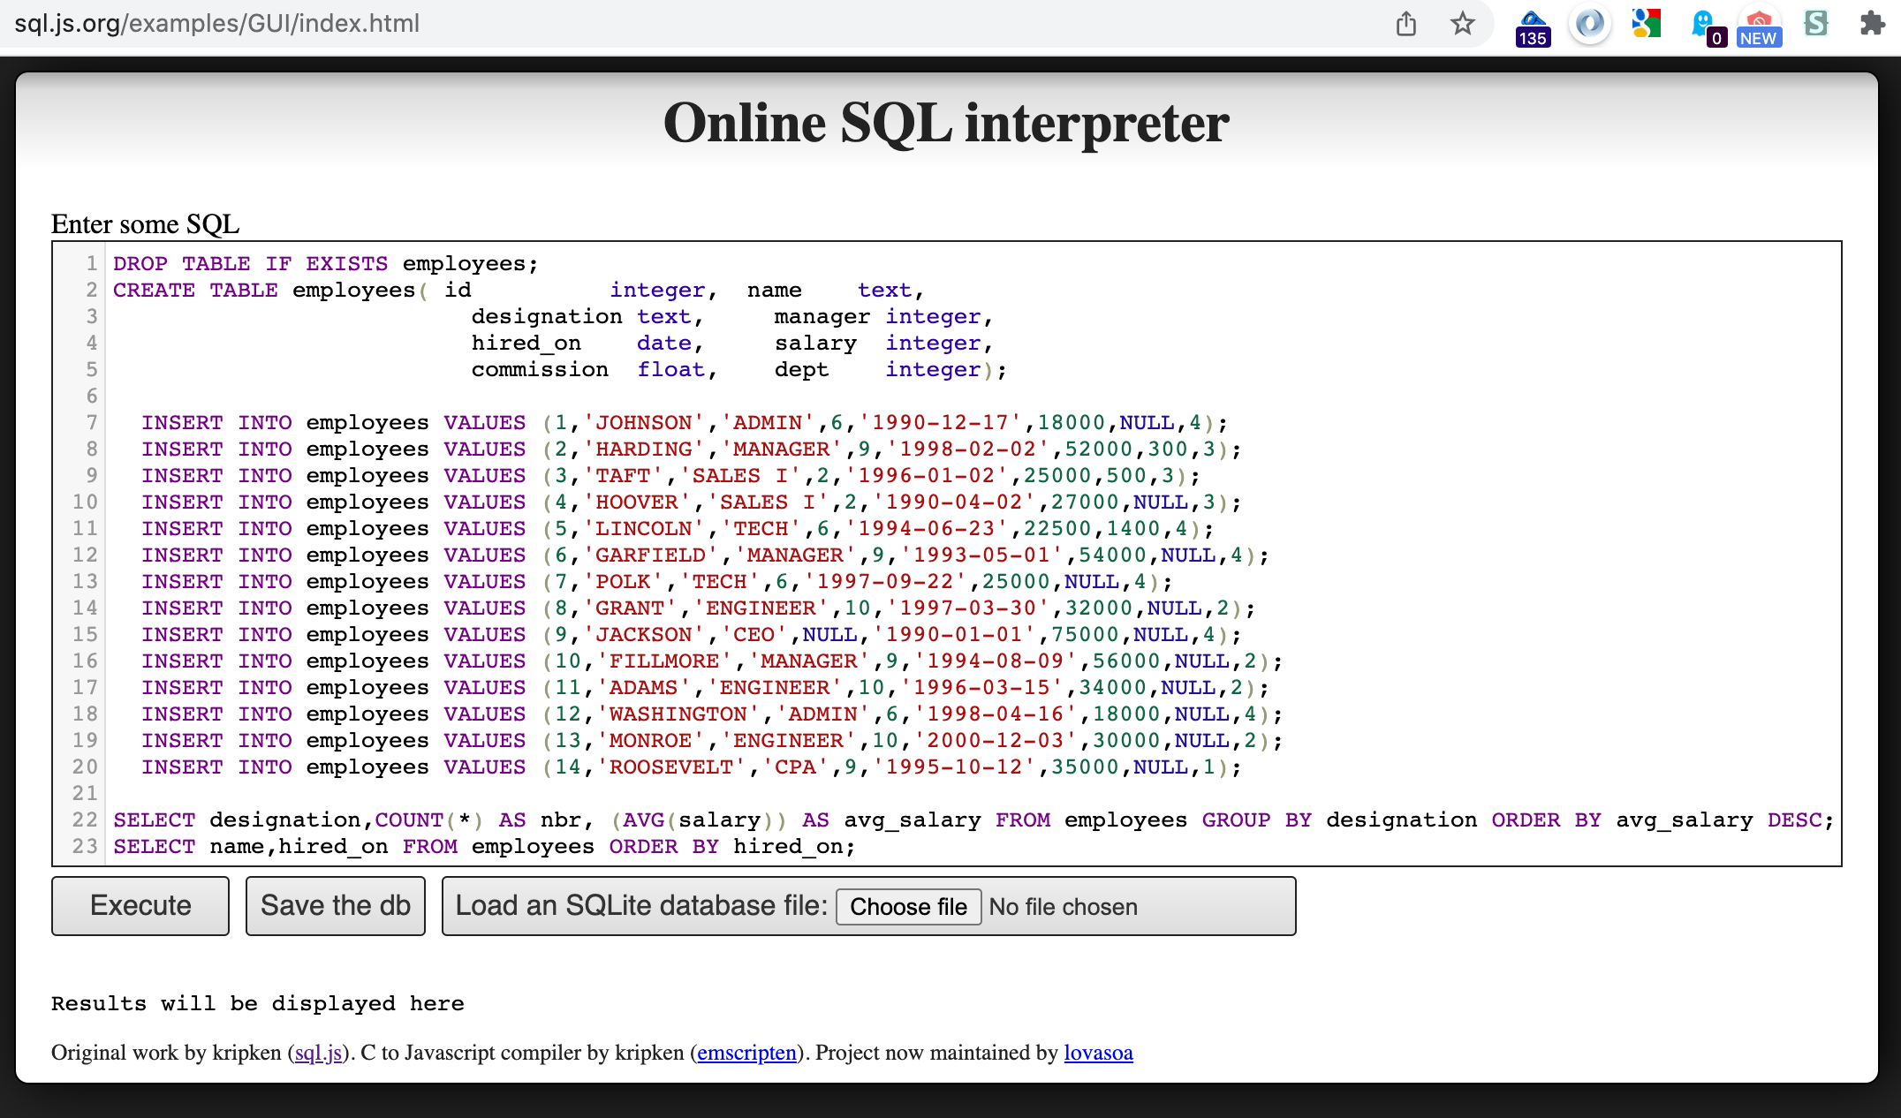Click the 'WASHINGTON' string in line 18
Image resolution: width=1901 pixels, height=1118 pixels.
(x=678, y=714)
